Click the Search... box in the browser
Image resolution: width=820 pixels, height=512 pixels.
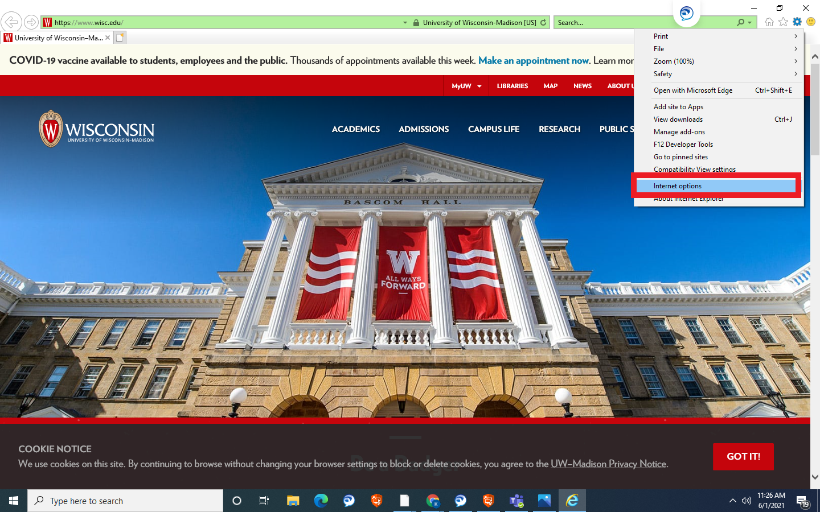tap(643, 23)
